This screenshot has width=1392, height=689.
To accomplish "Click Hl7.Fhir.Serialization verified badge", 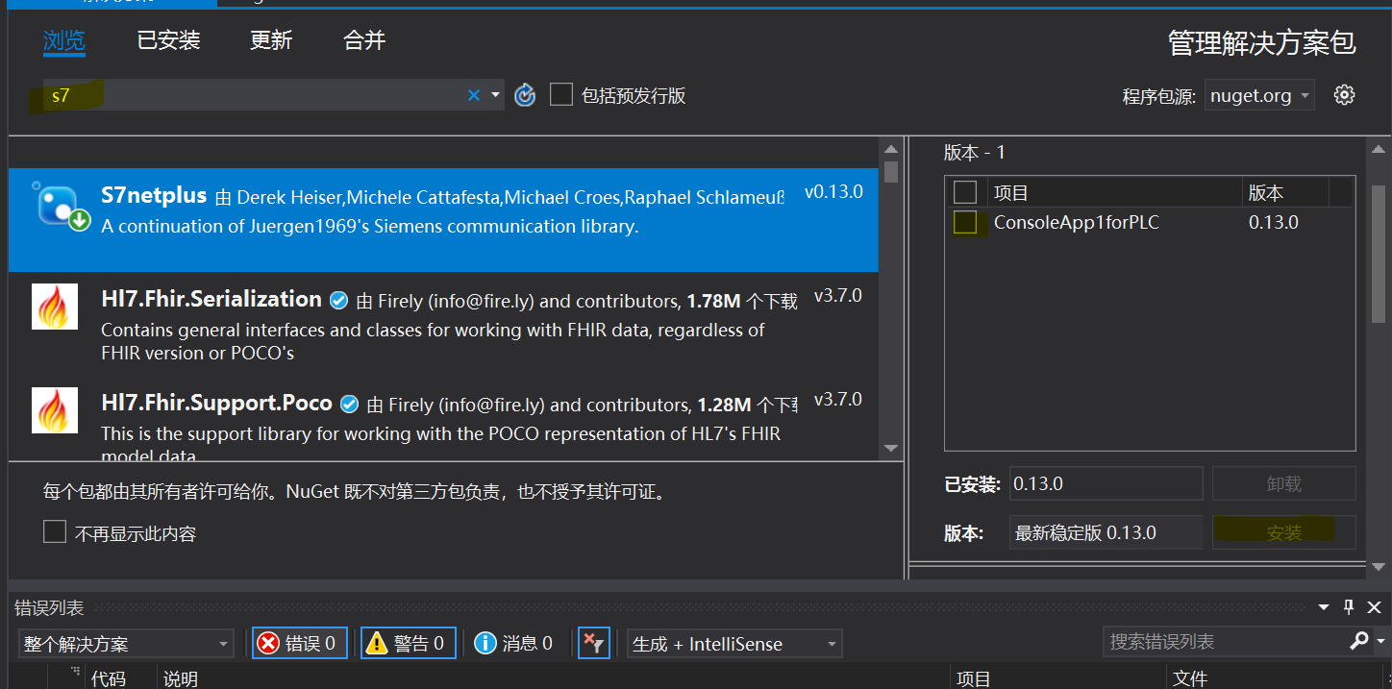I will tap(338, 301).
